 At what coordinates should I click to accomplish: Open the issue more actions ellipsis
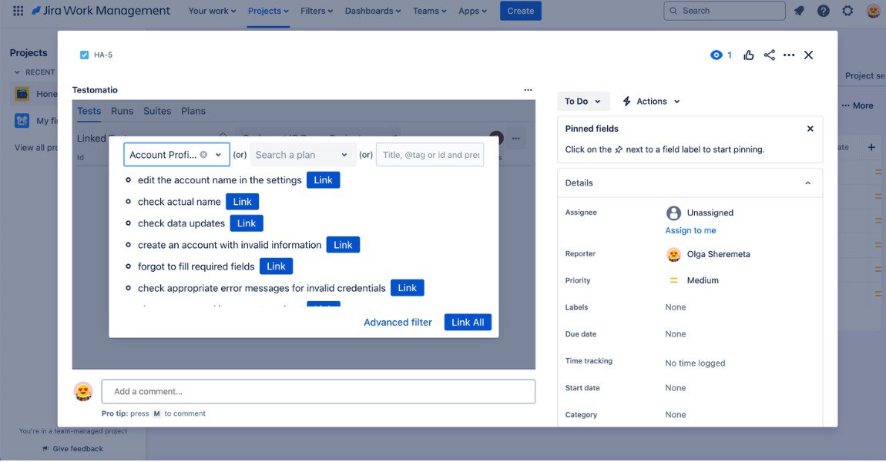(790, 55)
